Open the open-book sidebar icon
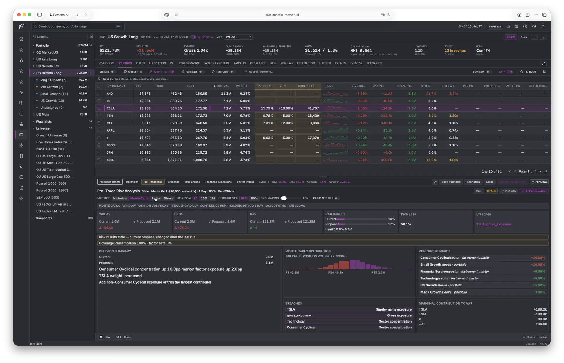Screen dimensions: 564x363 click(x=21, y=103)
